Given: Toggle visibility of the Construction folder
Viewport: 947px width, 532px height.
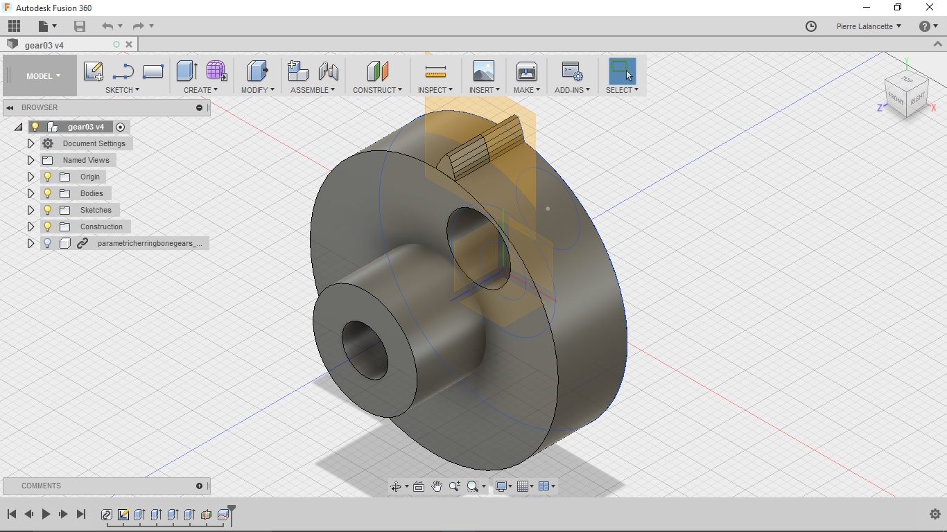Looking at the screenshot, I should (48, 227).
